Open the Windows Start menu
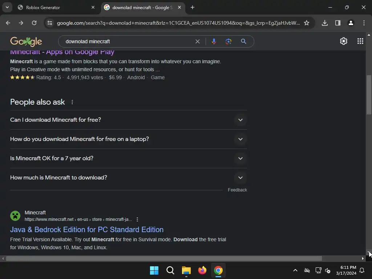Image resolution: width=372 pixels, height=279 pixels. coord(154,270)
